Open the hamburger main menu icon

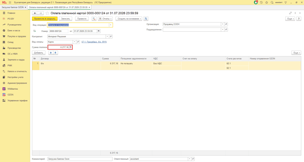click(x=10, y=2)
